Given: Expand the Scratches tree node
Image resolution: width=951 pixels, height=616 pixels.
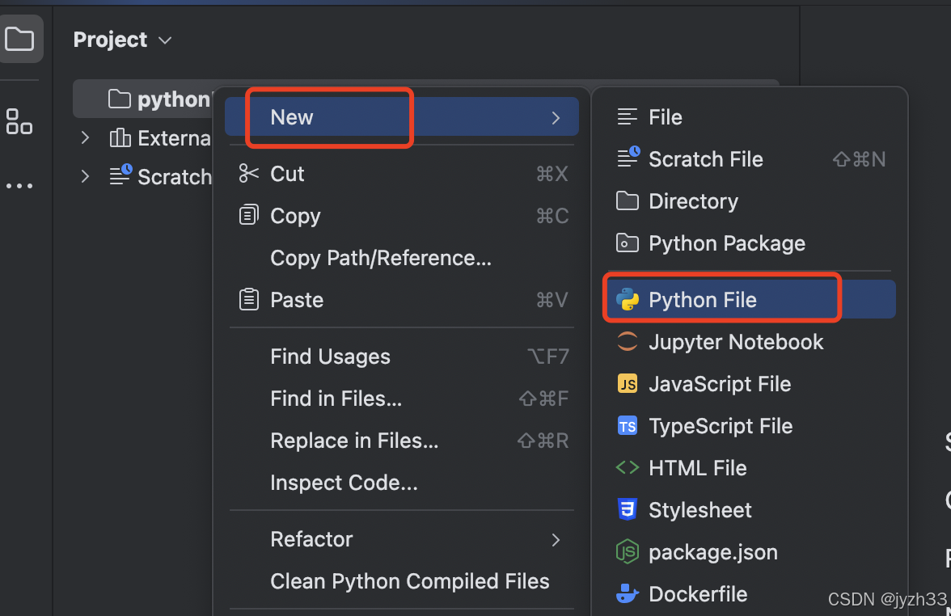Looking at the screenshot, I should coord(85,176).
